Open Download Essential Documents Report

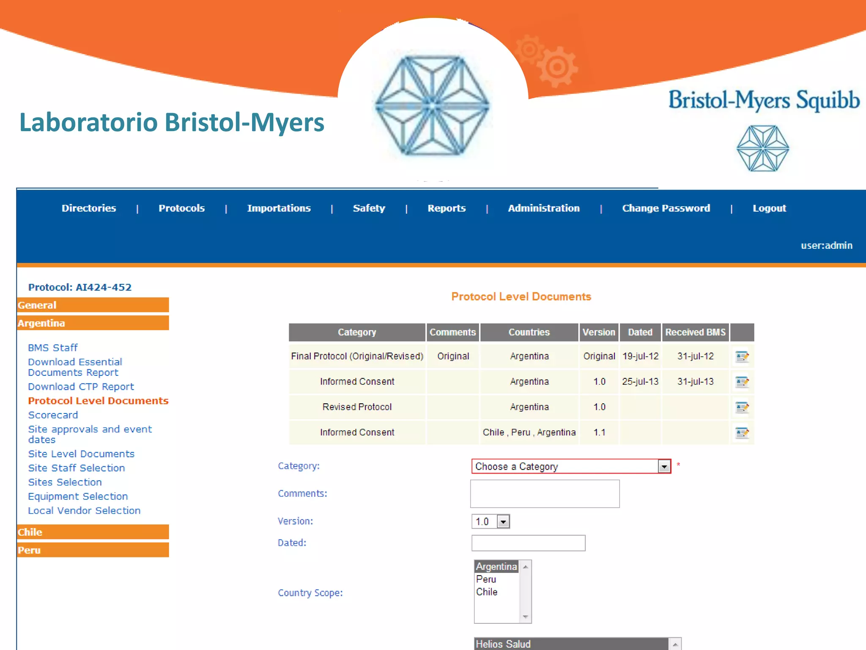75,367
